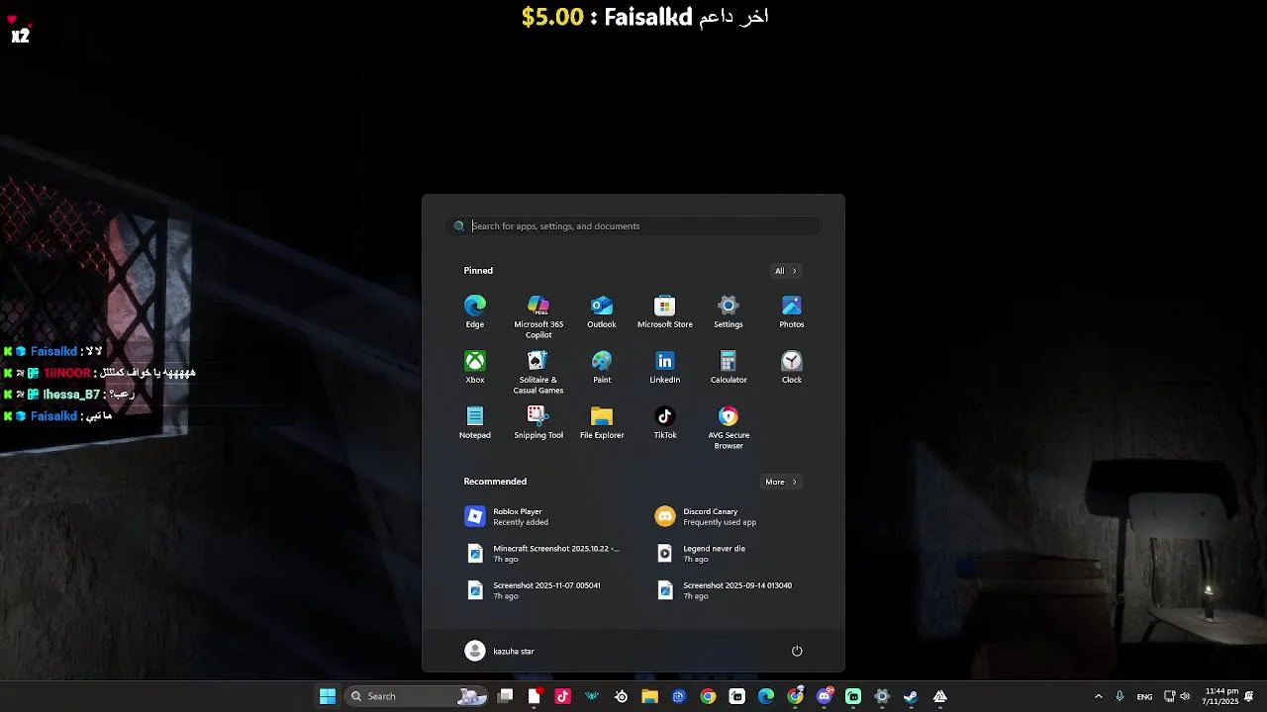Open Microsoft Store from pinned apps
The height and width of the screenshot is (712, 1267).
tap(665, 311)
